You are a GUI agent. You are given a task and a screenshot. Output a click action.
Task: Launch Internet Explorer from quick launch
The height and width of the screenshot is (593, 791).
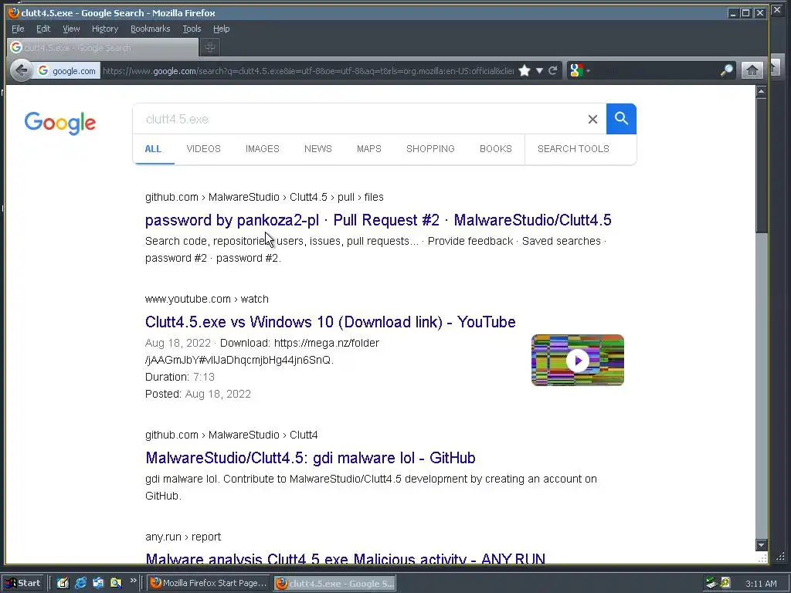[80, 583]
